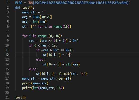Click str(res) on line 14
Screen dimensions: 139x100
click(x=73, y=64)
